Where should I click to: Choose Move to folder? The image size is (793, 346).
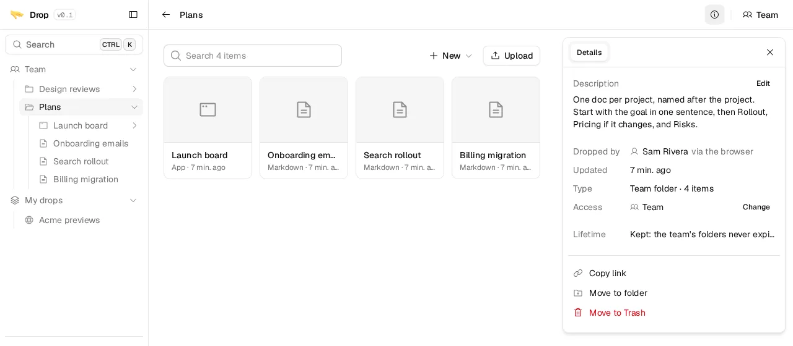(x=618, y=293)
